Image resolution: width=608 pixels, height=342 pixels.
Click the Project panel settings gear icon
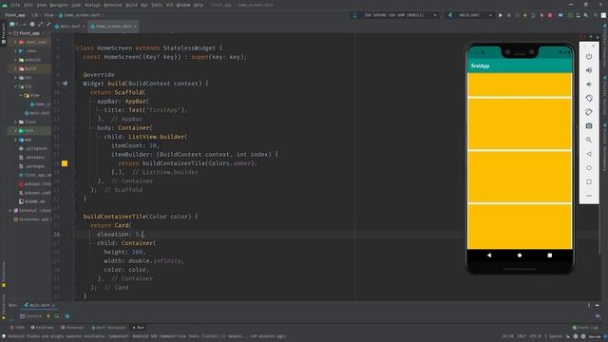point(32,24)
